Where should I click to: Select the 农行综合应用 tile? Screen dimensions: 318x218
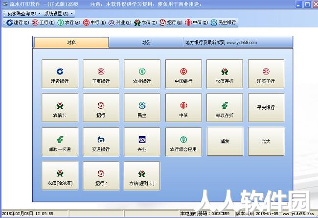(x=183, y=142)
